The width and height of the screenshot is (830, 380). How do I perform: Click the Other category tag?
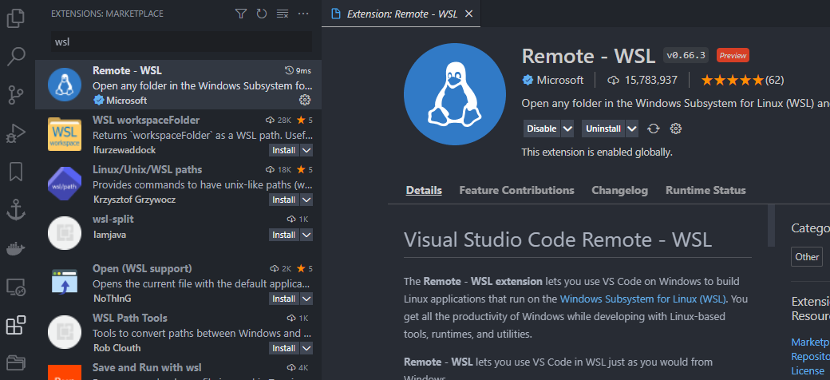[x=807, y=257]
